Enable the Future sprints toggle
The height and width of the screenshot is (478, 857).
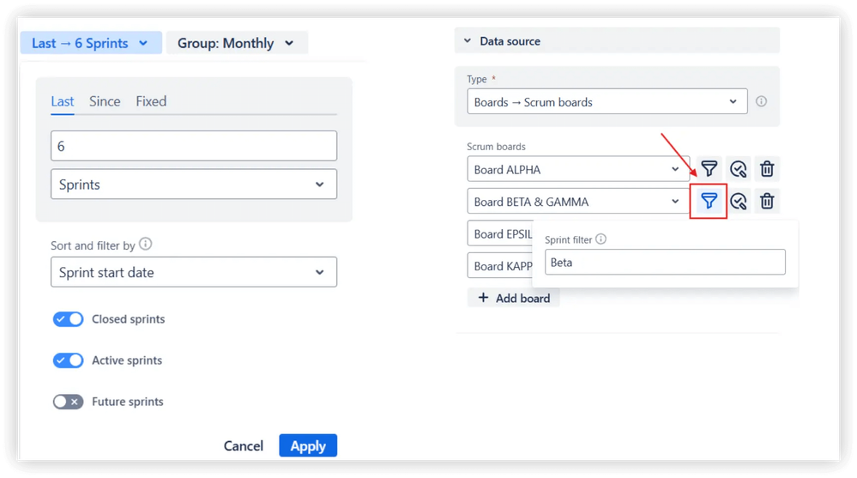(x=68, y=402)
